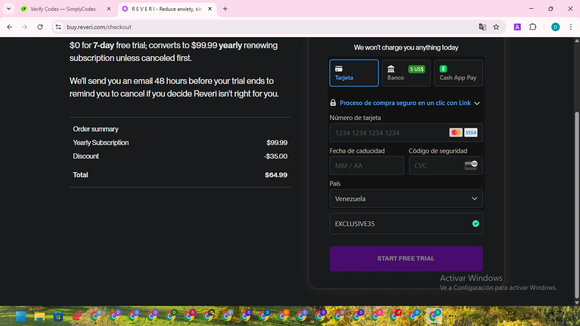Go forward in browser history
The width and height of the screenshot is (580, 326).
coord(25,27)
